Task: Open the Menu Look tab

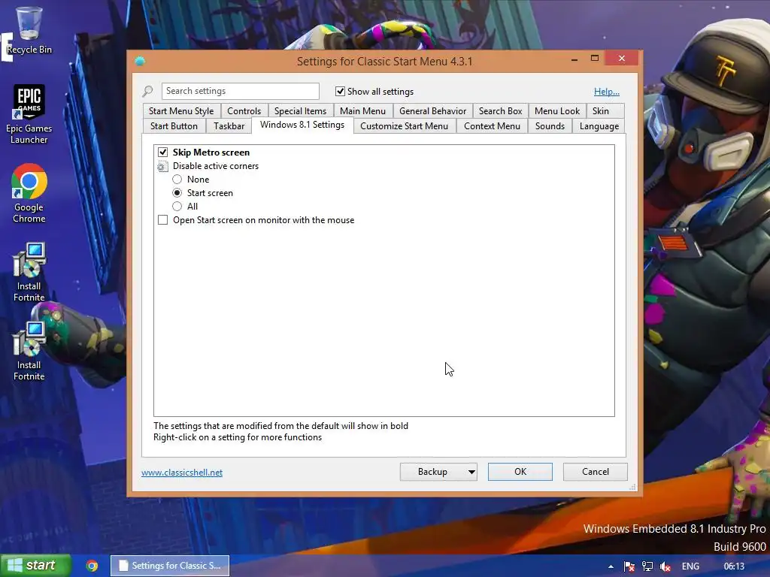Action: click(x=557, y=111)
